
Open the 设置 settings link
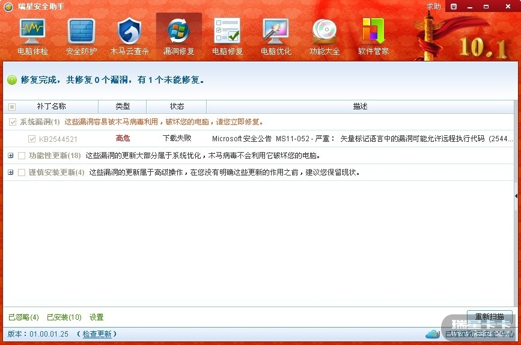96,317
